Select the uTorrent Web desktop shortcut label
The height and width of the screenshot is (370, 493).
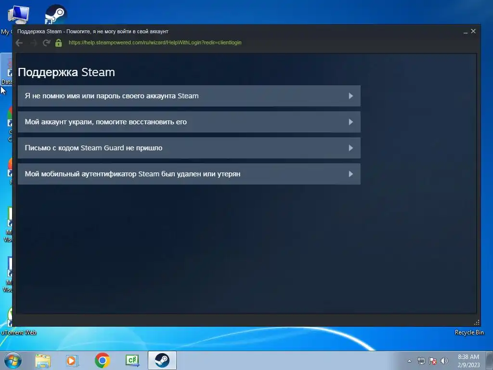[19, 332]
